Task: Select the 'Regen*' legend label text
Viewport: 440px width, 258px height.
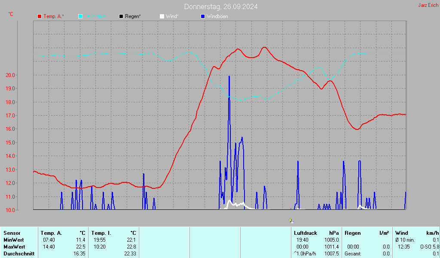Action: coord(133,16)
